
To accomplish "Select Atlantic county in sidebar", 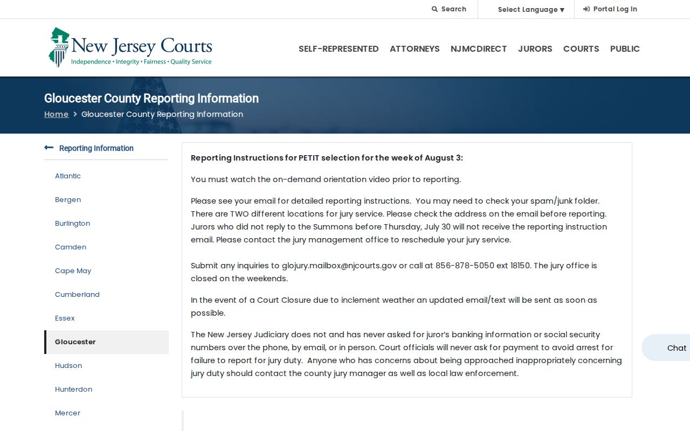I will [68, 176].
